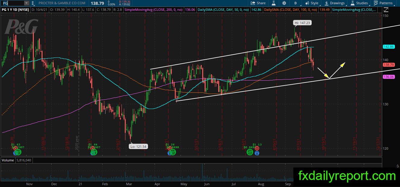Select DailySMA 50 study label

click(223, 10)
